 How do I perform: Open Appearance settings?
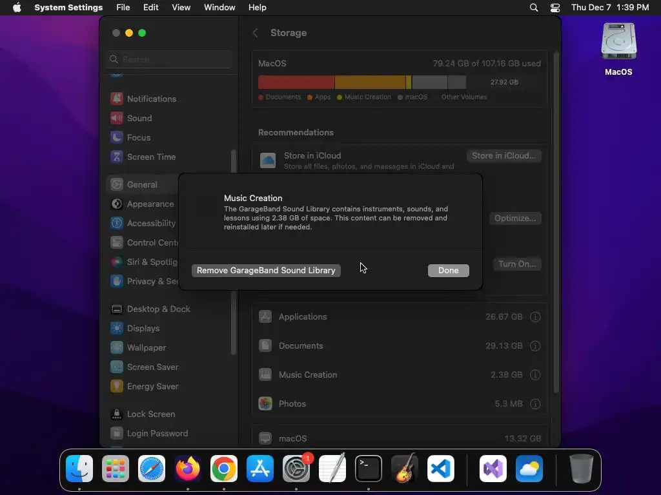tap(143, 204)
